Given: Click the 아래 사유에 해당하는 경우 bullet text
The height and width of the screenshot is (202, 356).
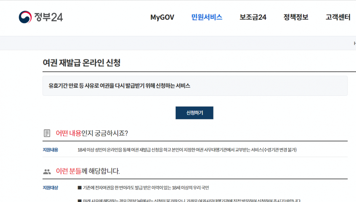Looking at the screenshot, I should 188,200.
